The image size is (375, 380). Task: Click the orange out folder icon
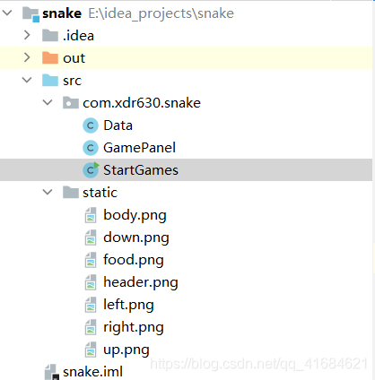point(50,58)
